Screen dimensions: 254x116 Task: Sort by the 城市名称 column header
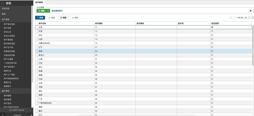[x=66, y=23]
